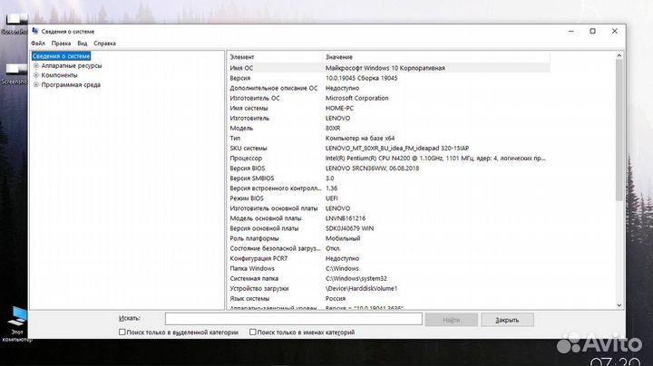Select the Программная среда tree item

pyautogui.click(x=71, y=85)
